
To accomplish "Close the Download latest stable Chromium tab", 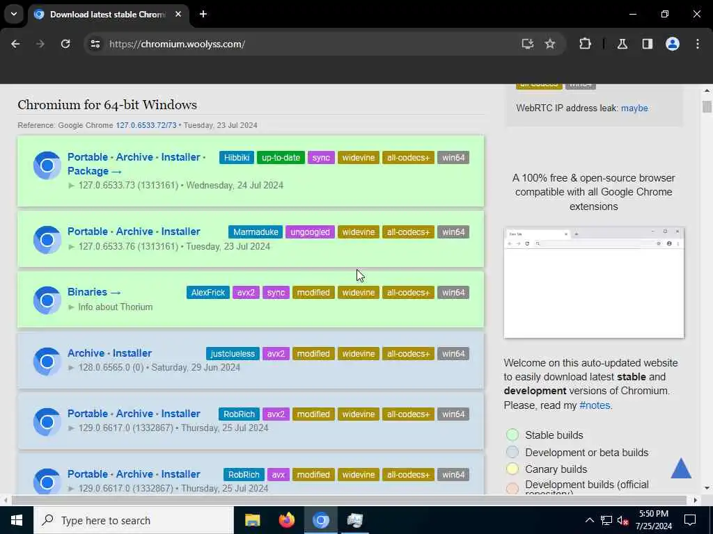I will coord(178,14).
